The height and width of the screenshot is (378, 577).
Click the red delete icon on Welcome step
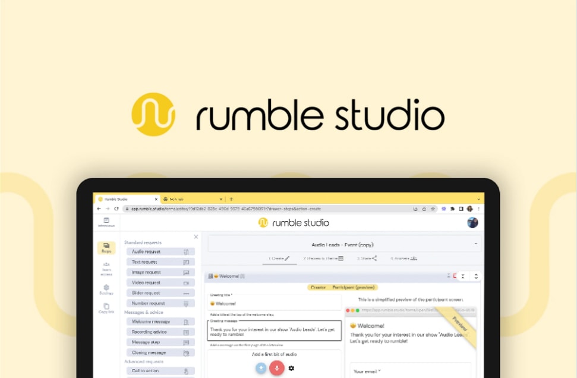455,276
